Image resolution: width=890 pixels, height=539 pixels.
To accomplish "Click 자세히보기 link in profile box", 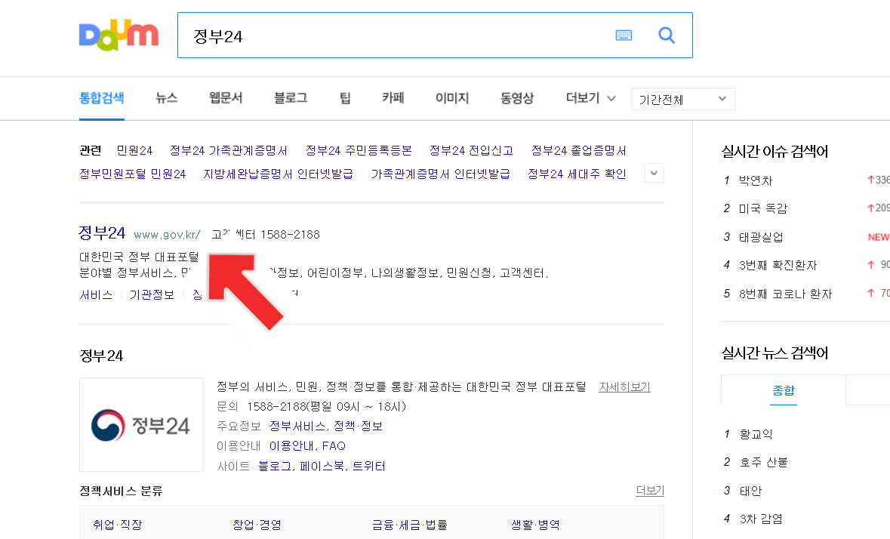I will [624, 387].
